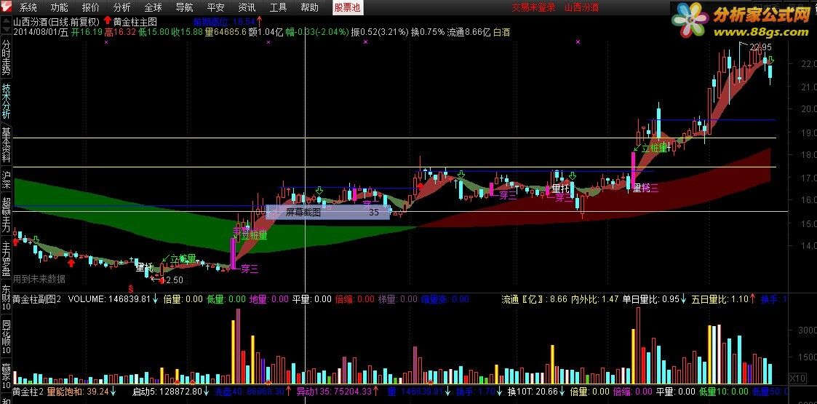Click the 山西汾酒(日线.前复权) chart title
The height and width of the screenshot is (404, 817).
coord(56,22)
